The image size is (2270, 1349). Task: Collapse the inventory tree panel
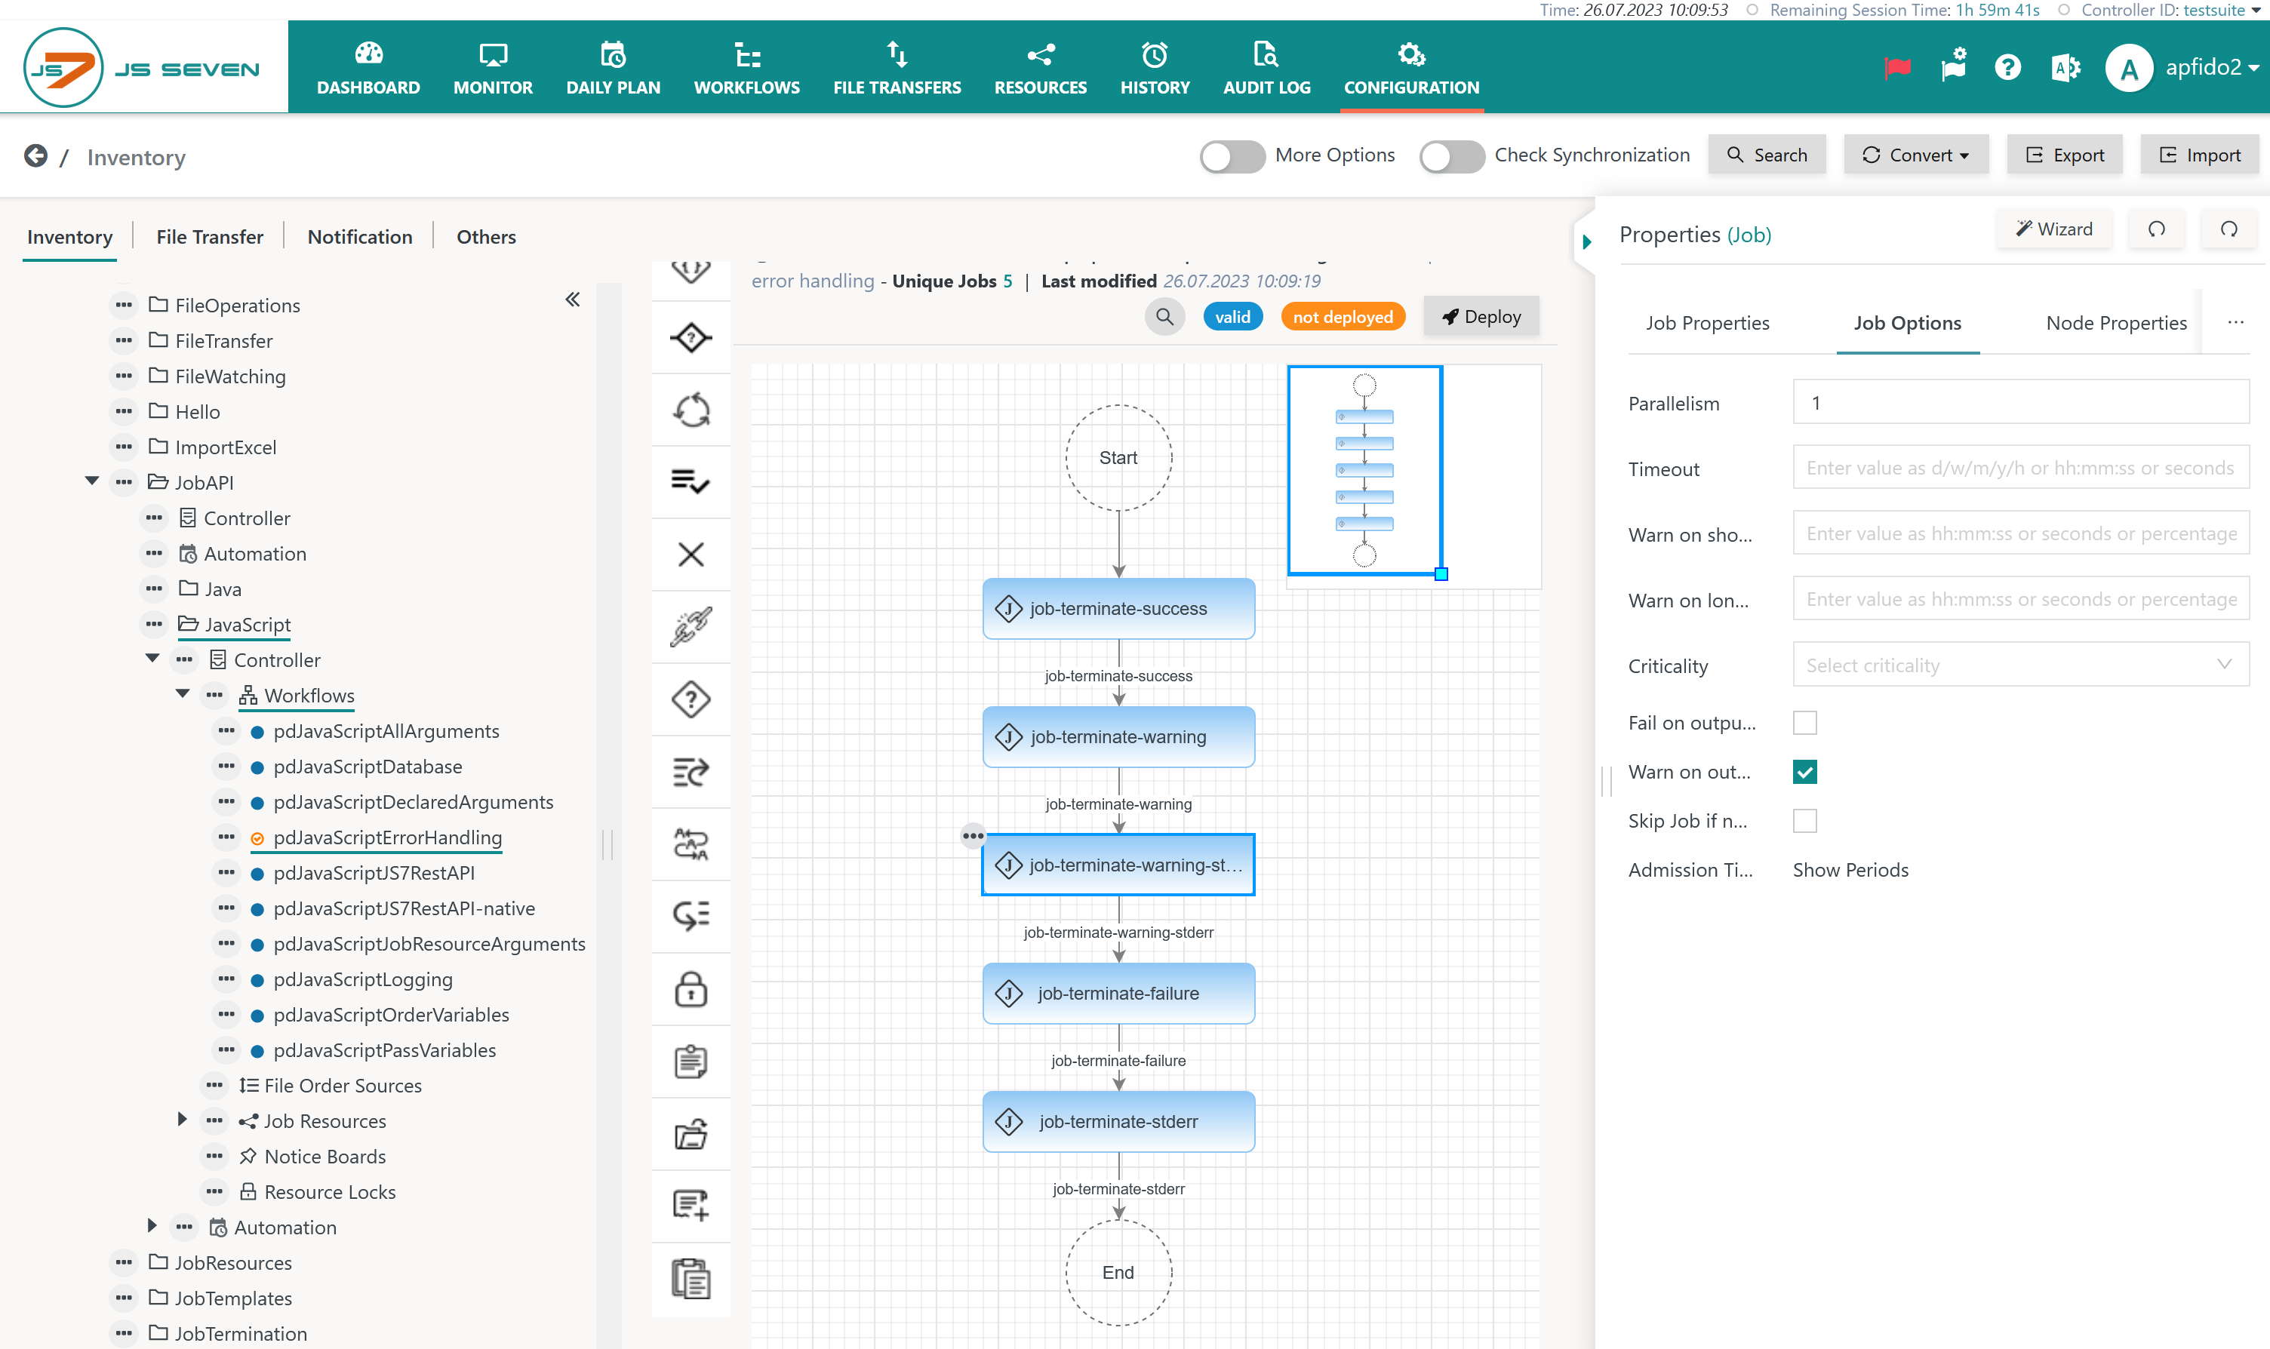click(x=573, y=299)
